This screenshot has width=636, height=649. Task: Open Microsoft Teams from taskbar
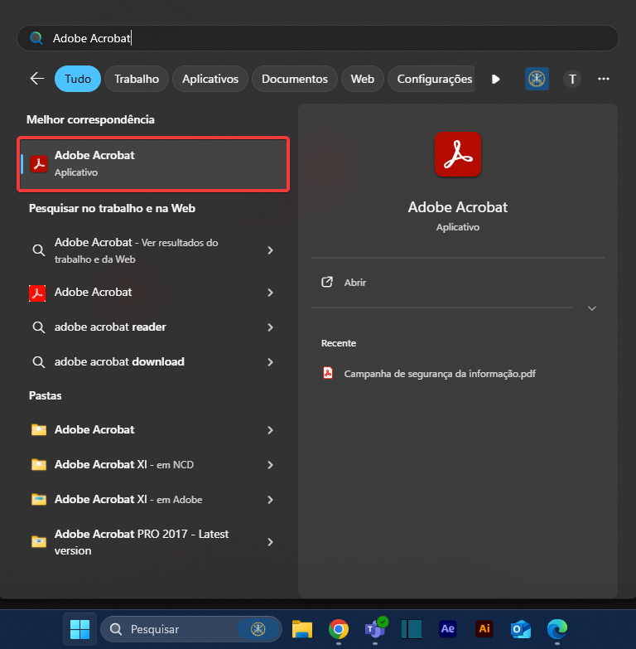[375, 628]
